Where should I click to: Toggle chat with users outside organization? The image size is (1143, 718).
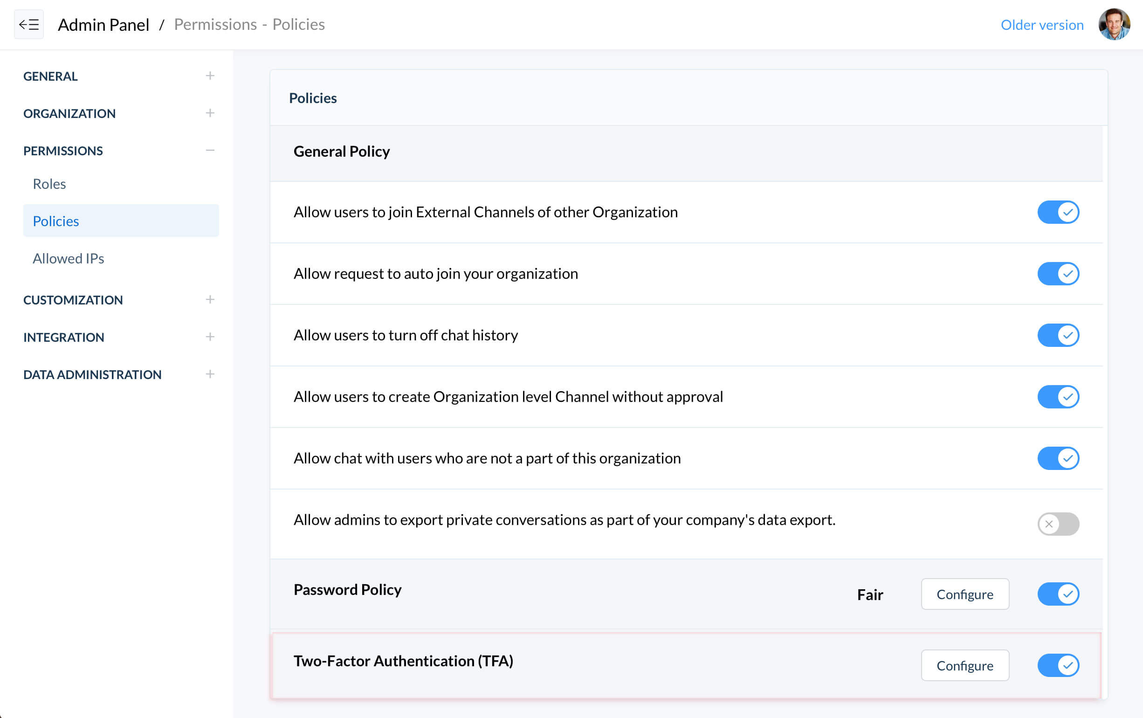tap(1058, 458)
